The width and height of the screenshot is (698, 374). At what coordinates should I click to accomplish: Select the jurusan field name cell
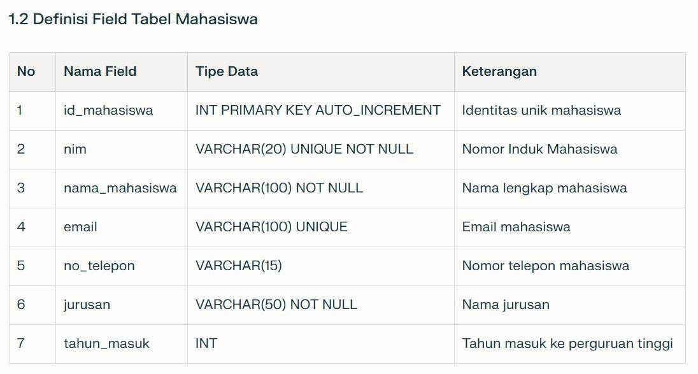[x=87, y=305]
